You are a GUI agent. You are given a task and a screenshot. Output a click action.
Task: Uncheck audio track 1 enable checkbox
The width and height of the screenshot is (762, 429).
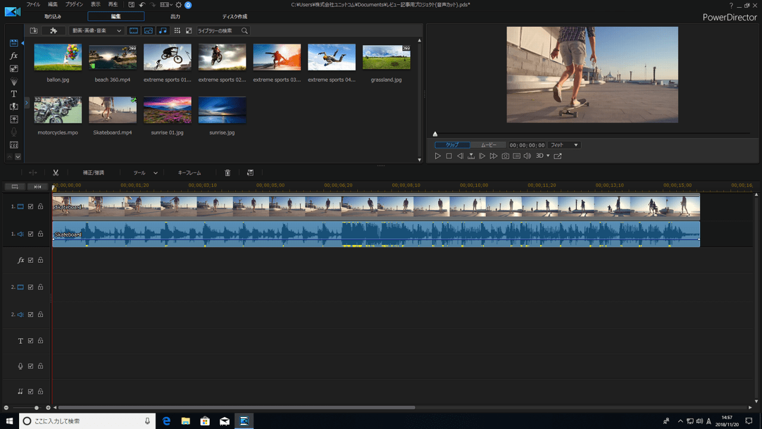[31, 234]
